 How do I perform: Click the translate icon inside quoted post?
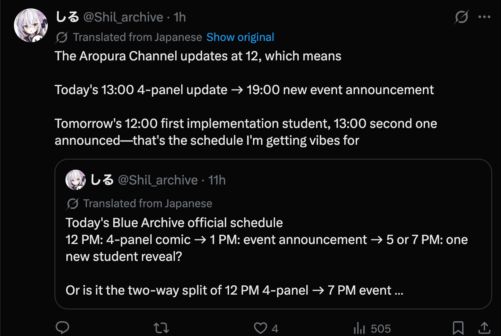(73, 203)
